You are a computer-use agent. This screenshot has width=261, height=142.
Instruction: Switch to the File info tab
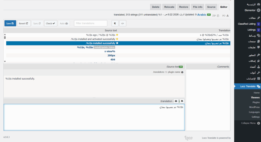(x=198, y=7)
